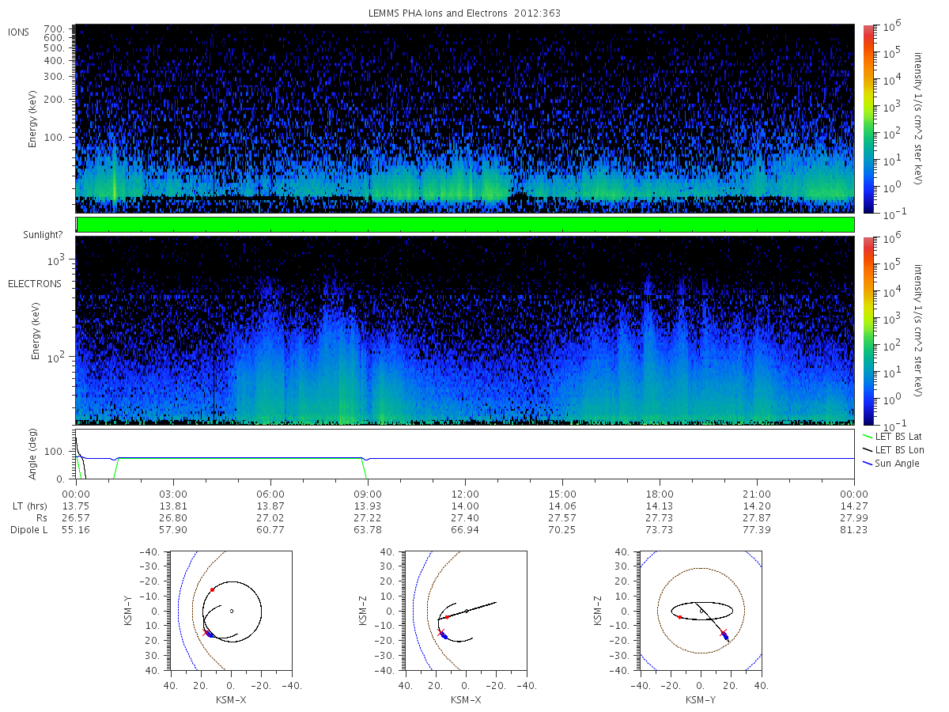Click the blue Sun Angle legend line
Viewport: 949px width, 712px height.
(869, 463)
